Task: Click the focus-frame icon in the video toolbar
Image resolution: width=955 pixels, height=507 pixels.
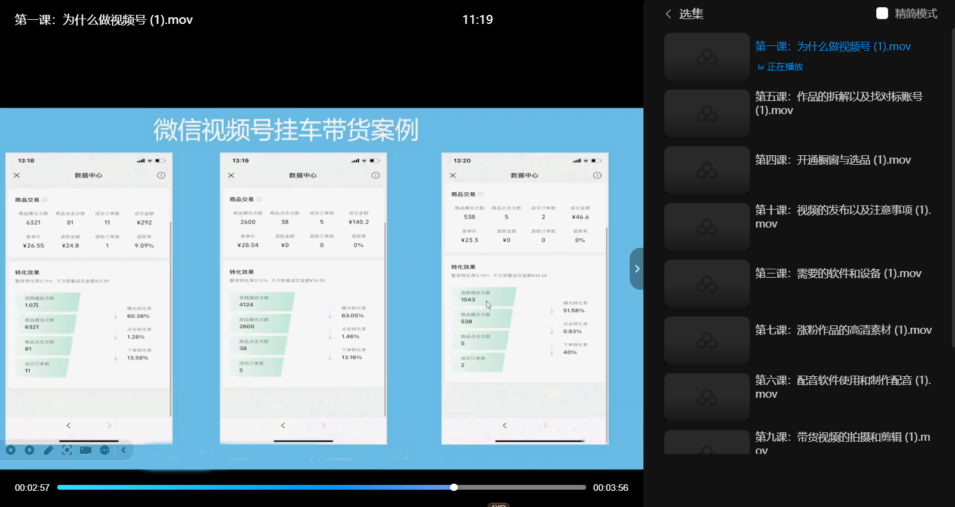Action: [67, 450]
